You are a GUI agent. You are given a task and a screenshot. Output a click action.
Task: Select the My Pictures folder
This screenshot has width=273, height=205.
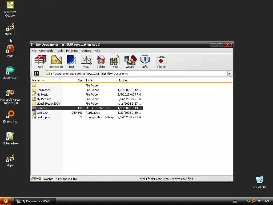click(87, 99)
